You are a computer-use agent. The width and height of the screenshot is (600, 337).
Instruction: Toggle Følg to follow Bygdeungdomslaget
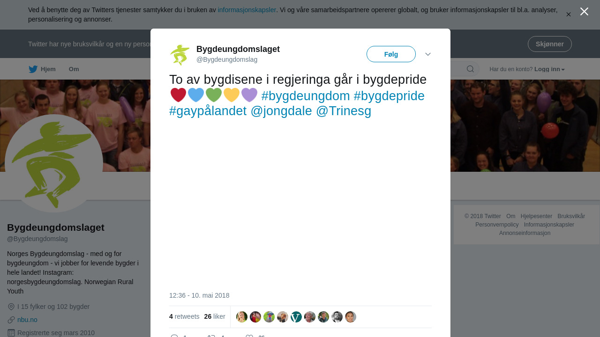pos(391,54)
